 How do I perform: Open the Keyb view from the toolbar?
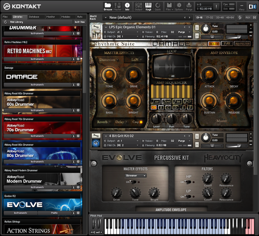pos(148,6)
